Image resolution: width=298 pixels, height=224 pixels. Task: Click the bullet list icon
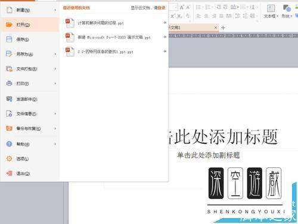(198, 7)
